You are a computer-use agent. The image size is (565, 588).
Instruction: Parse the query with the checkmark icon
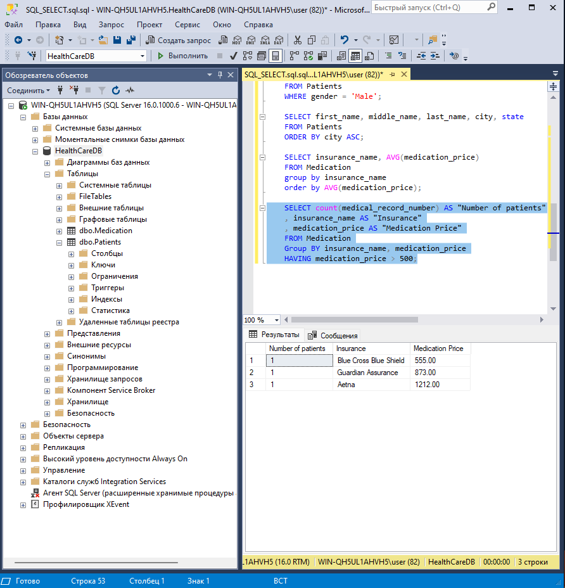pos(233,56)
